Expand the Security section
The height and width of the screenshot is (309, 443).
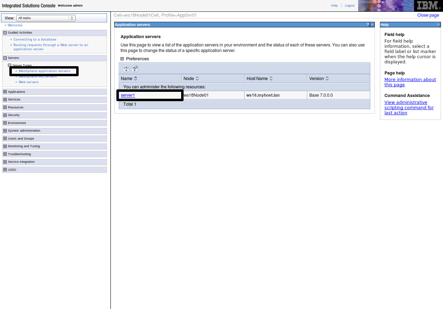(x=5, y=115)
